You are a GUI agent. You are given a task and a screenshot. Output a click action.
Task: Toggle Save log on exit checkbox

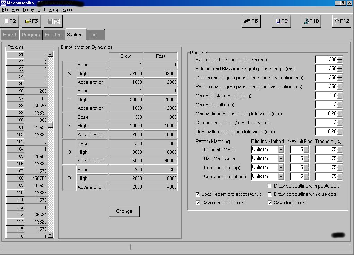[270, 202]
